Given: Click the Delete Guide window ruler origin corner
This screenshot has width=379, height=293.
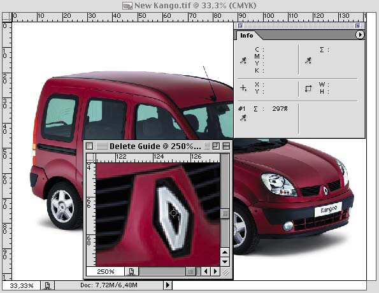Looking at the screenshot, I should point(91,157).
